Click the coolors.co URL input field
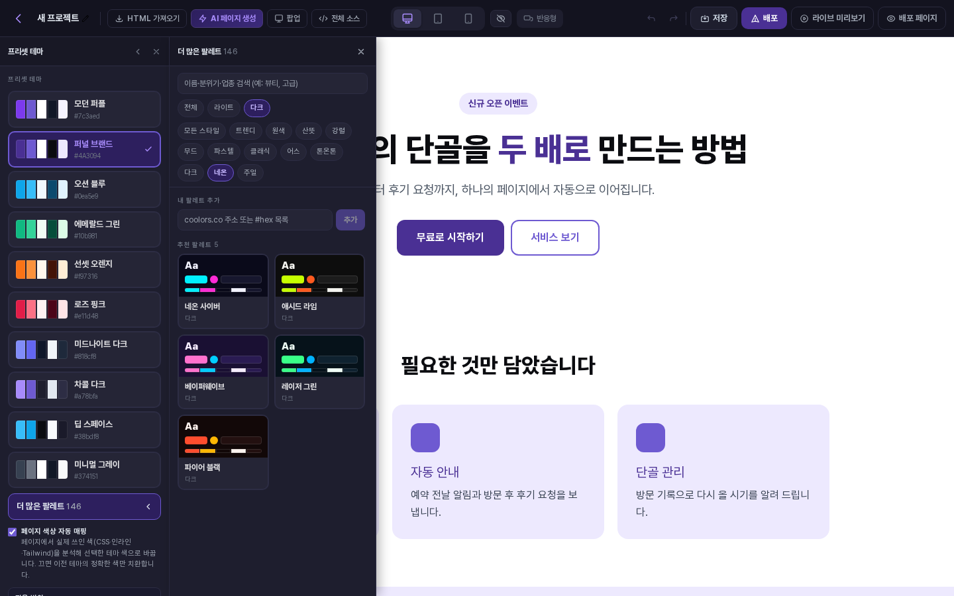 (x=255, y=220)
